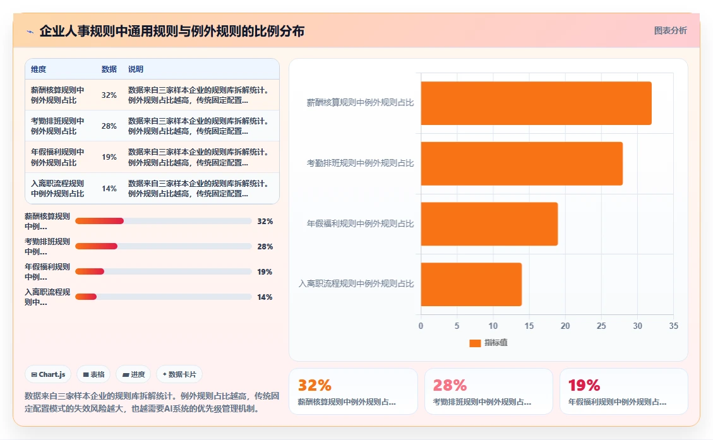Click the chart axis label 入离职流程规则中例外规则占比
The width and height of the screenshot is (713, 440).
(356, 283)
